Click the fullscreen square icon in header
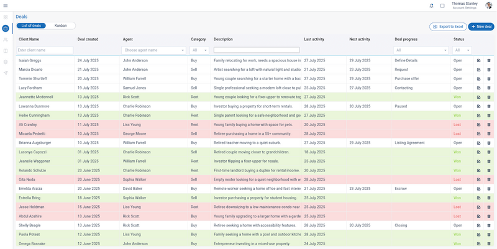 (442, 6)
